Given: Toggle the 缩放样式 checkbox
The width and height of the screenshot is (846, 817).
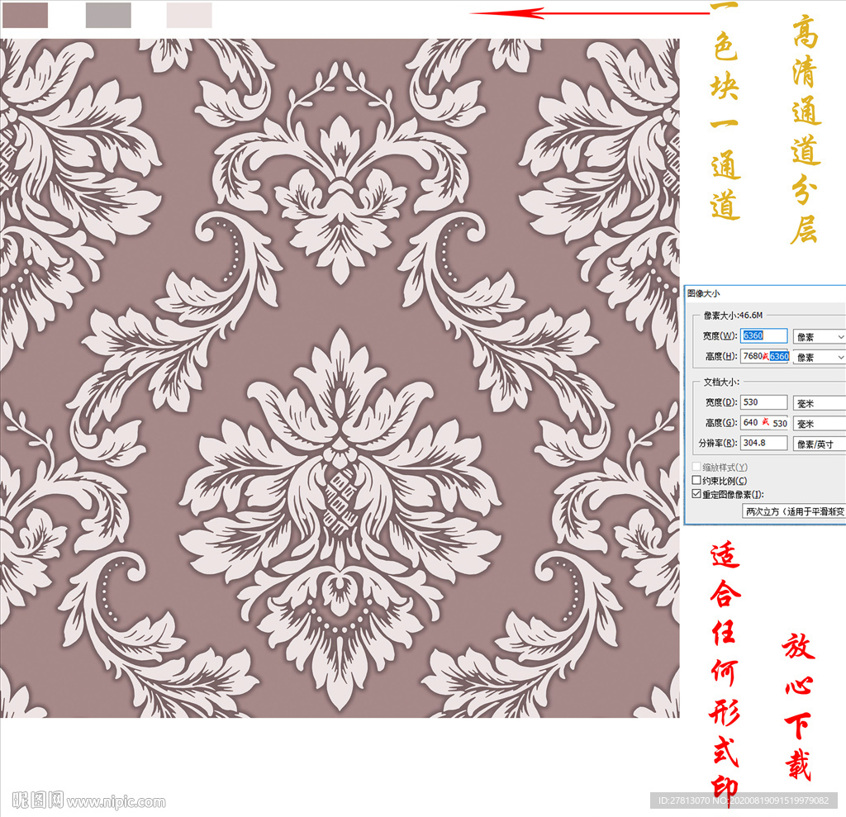Looking at the screenshot, I should (x=696, y=467).
